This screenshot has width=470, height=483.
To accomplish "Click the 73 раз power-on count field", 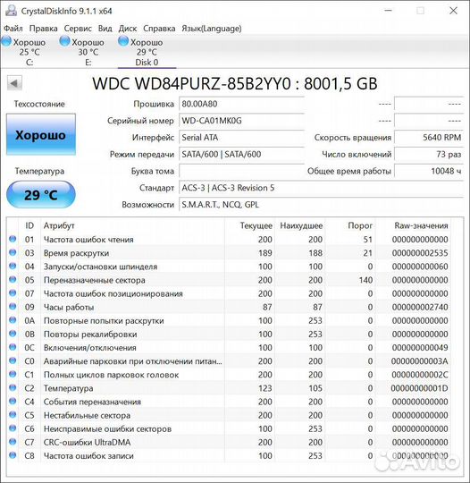I will pos(429,154).
